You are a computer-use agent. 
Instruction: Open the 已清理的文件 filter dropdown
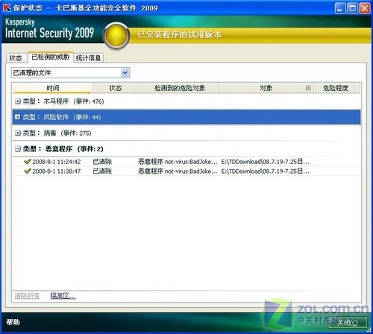pyautogui.click(x=125, y=73)
